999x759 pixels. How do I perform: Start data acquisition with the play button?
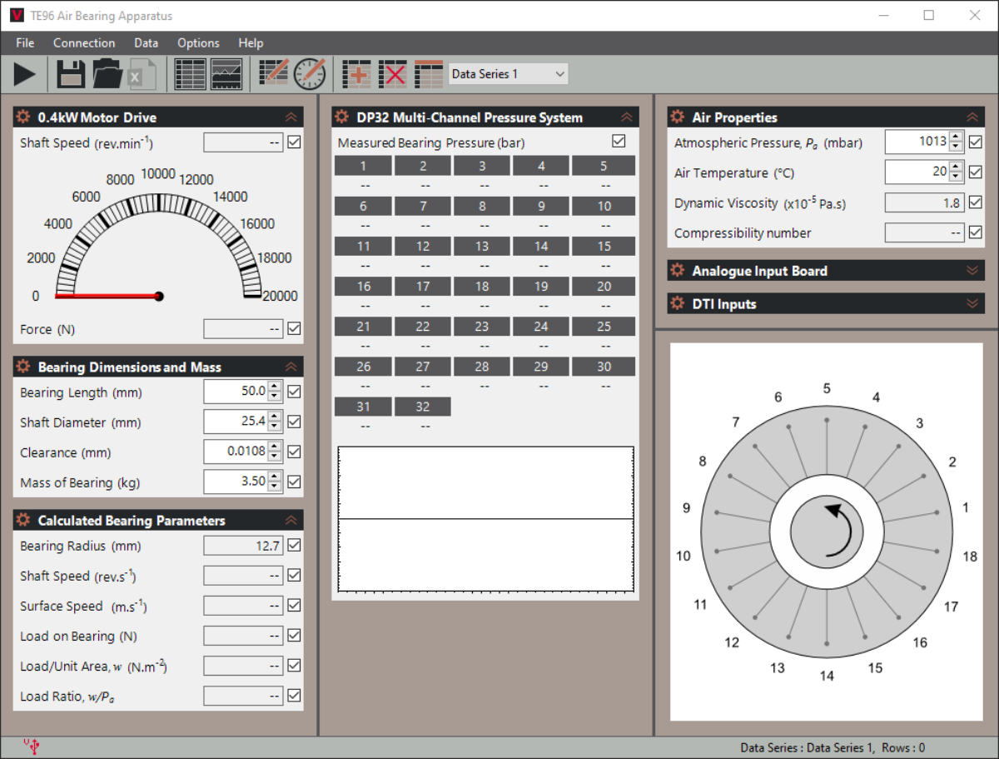coord(25,74)
